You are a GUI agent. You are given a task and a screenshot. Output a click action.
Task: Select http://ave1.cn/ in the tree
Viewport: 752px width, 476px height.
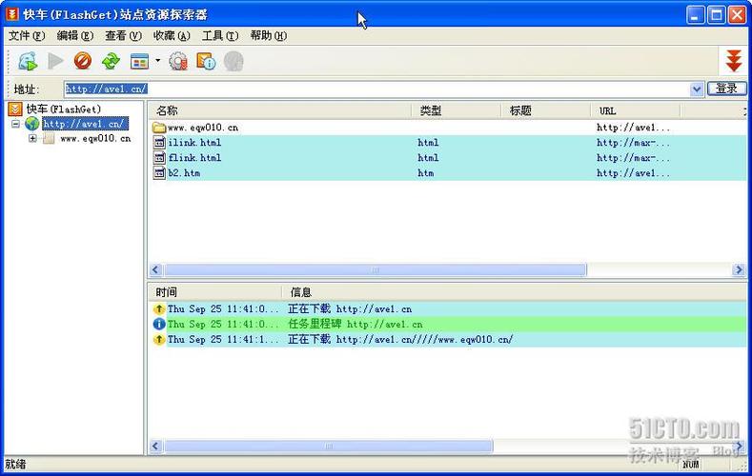point(85,124)
